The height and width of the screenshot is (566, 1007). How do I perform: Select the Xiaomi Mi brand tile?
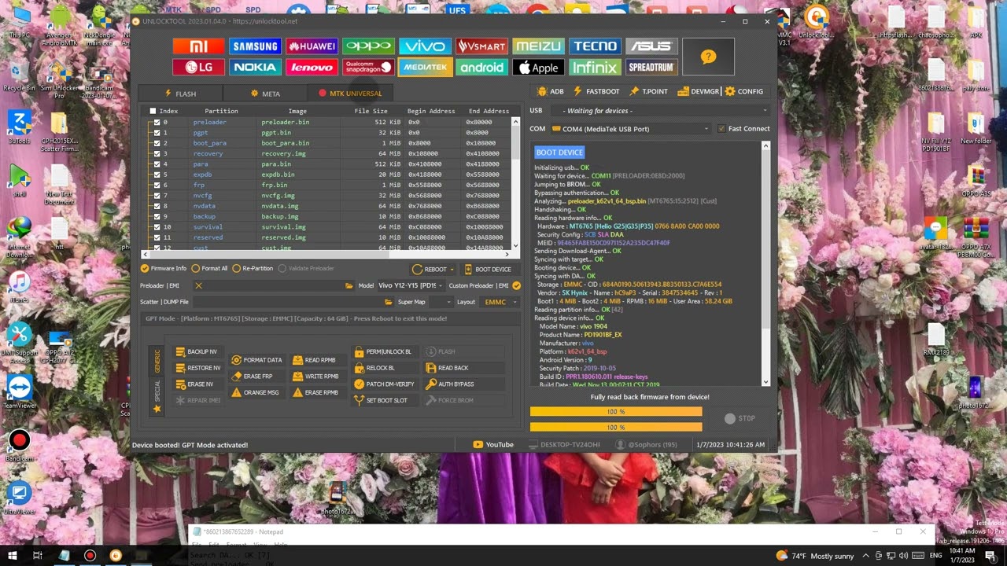coord(199,46)
